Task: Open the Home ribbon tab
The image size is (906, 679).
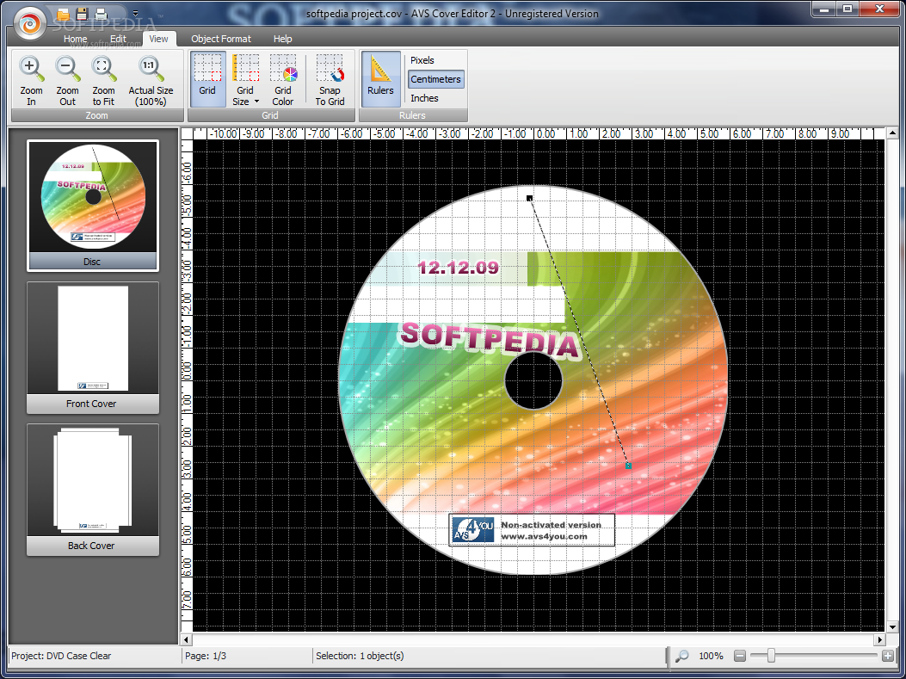Action: [x=75, y=39]
